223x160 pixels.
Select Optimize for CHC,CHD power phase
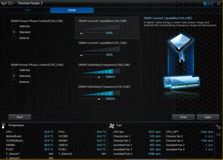point(14,70)
